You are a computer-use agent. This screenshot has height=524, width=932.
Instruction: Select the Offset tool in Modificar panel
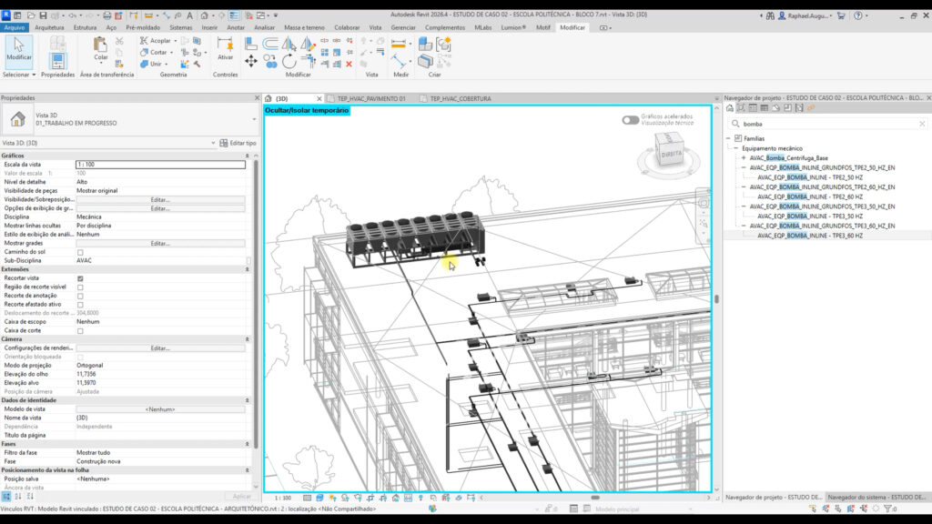pyautogui.click(x=270, y=43)
